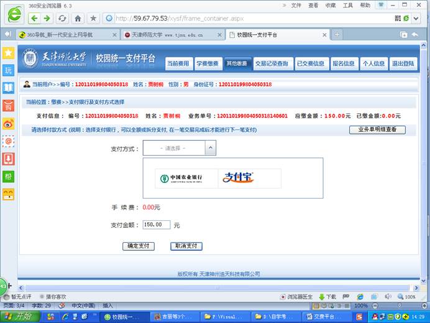
Task: Click the browser forward arrow button
Action: 47,19
